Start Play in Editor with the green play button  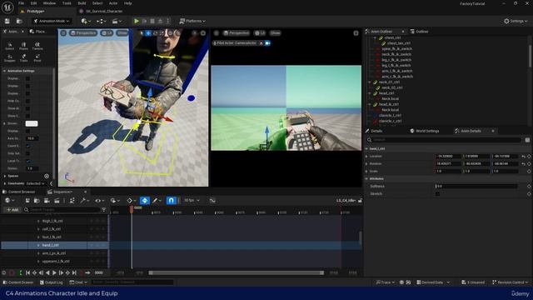click(x=137, y=21)
